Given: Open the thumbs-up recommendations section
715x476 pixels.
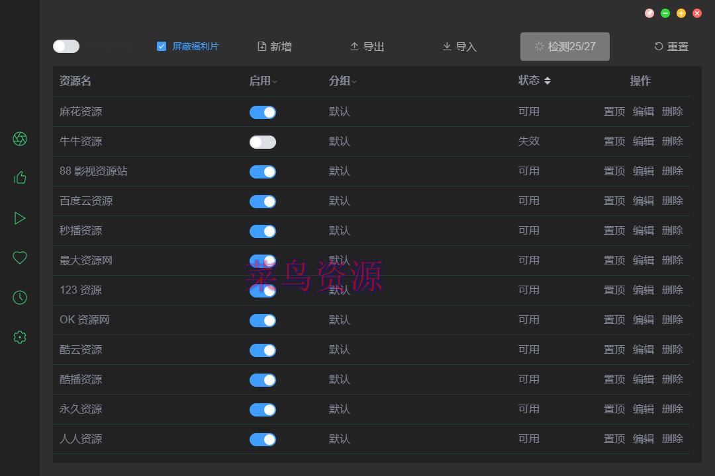Looking at the screenshot, I should click(19, 177).
